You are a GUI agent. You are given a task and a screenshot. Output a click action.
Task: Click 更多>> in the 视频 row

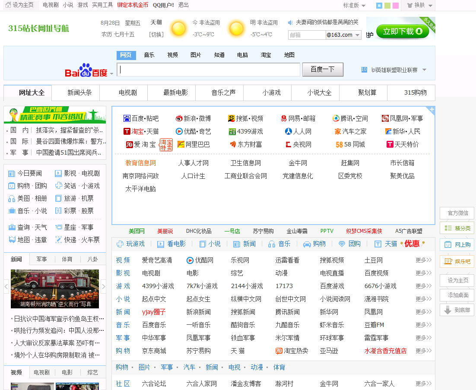423,260
